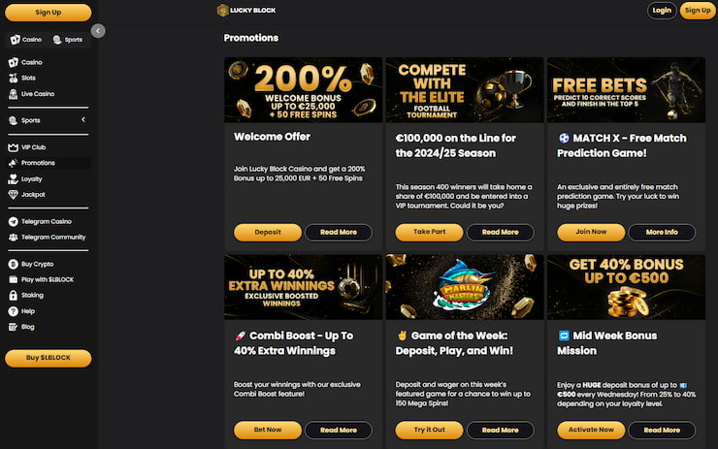Open the Marlin Masters game banner
Viewport: 718px width, 449px height.
(x=465, y=287)
